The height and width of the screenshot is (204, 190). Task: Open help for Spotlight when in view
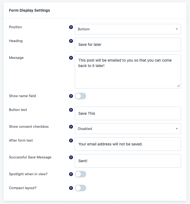pos(71,174)
